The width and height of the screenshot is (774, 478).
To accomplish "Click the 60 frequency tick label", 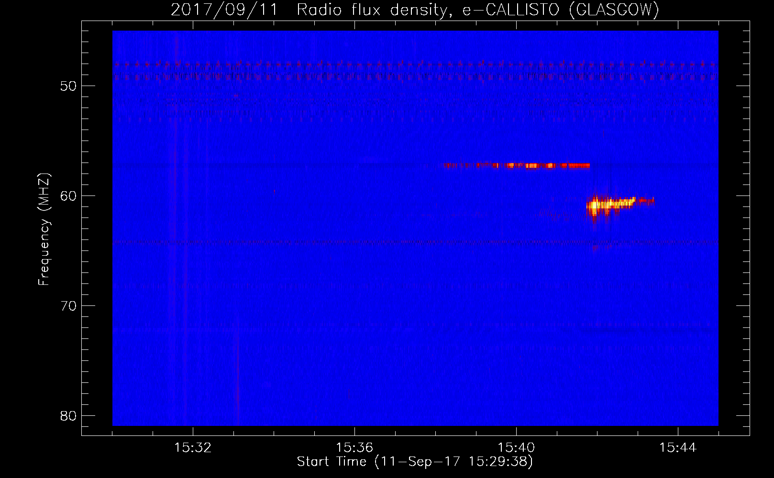I will click(68, 196).
